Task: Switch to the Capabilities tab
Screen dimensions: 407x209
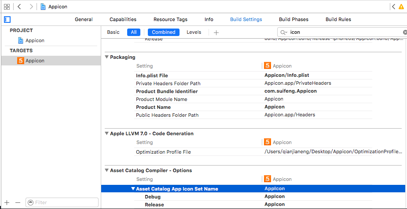Action: pos(123,19)
